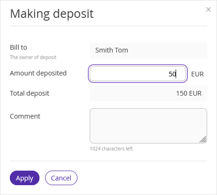Click the Amount deposited label
The width and height of the screenshot is (217, 195).
38,73
